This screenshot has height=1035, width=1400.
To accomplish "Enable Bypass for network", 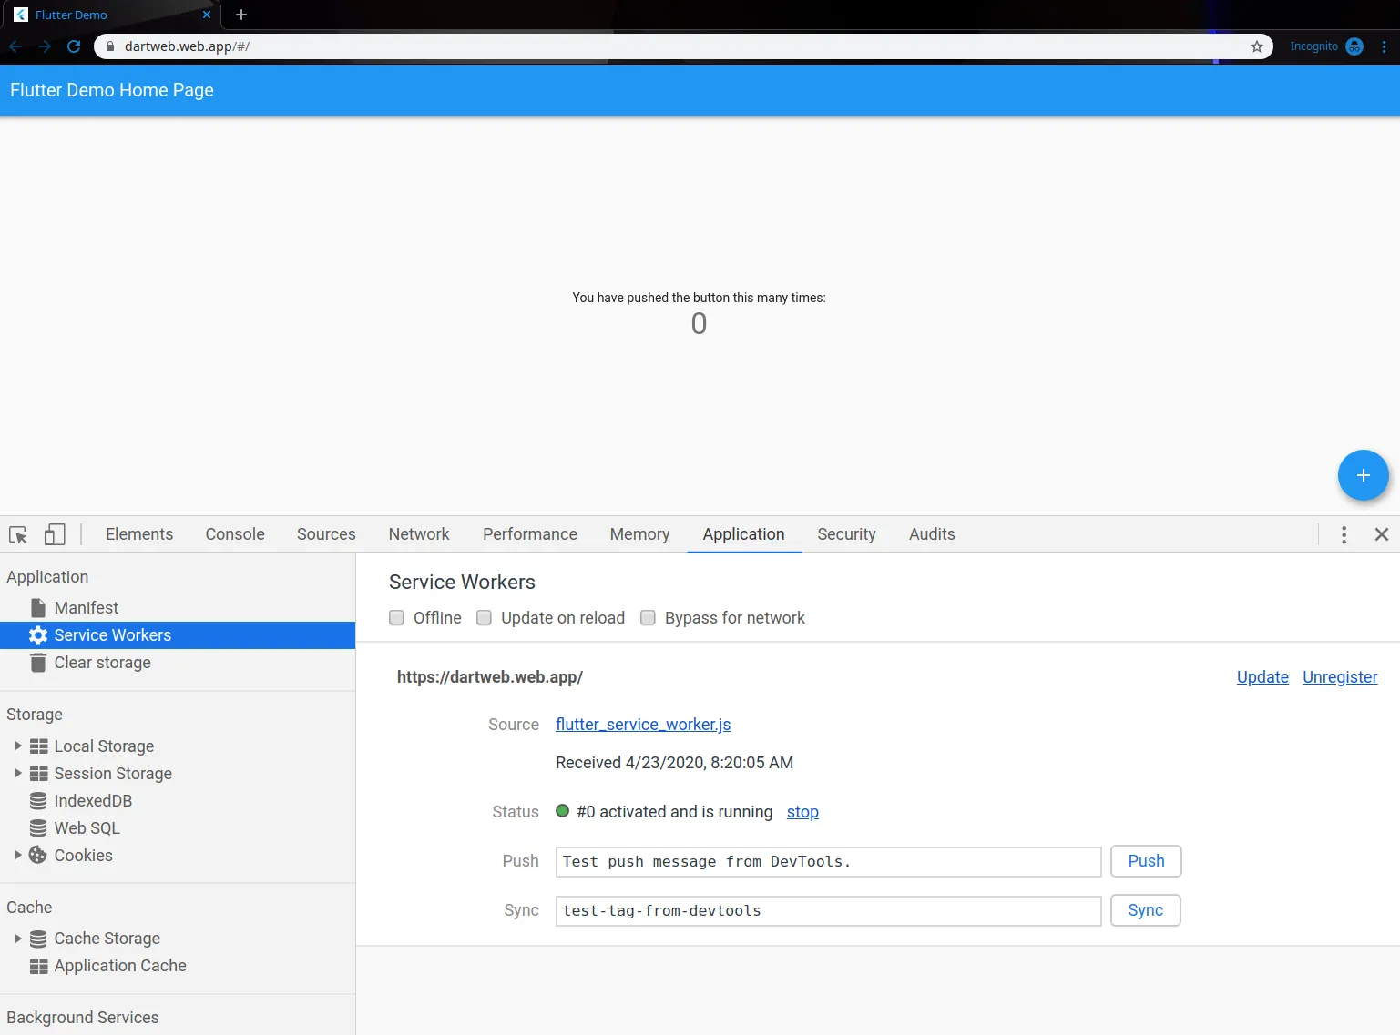I will point(648,617).
